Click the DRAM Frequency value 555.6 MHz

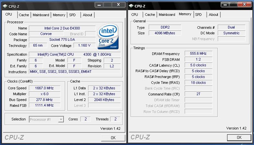(198, 54)
